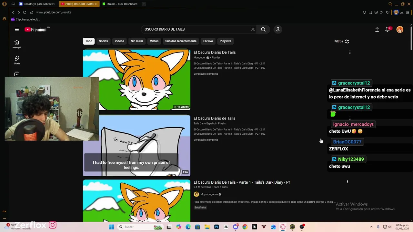Click the taskbar Buscar search box
This screenshot has height=232, width=413.
140,227
